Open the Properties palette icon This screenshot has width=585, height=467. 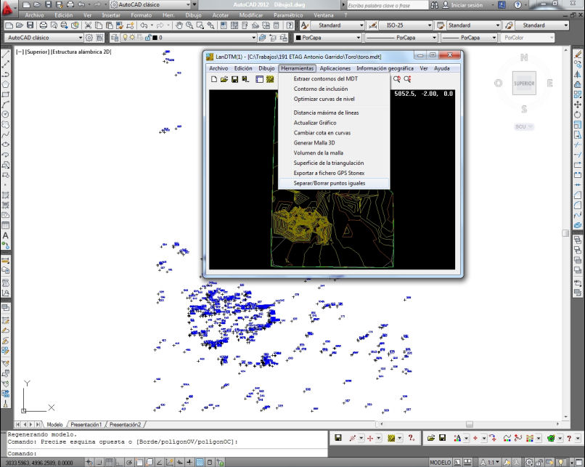click(224, 25)
